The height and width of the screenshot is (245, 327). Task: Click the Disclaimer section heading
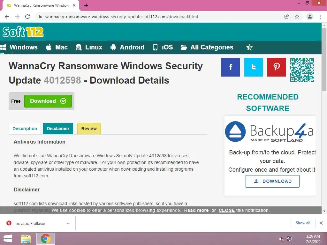coord(27,189)
